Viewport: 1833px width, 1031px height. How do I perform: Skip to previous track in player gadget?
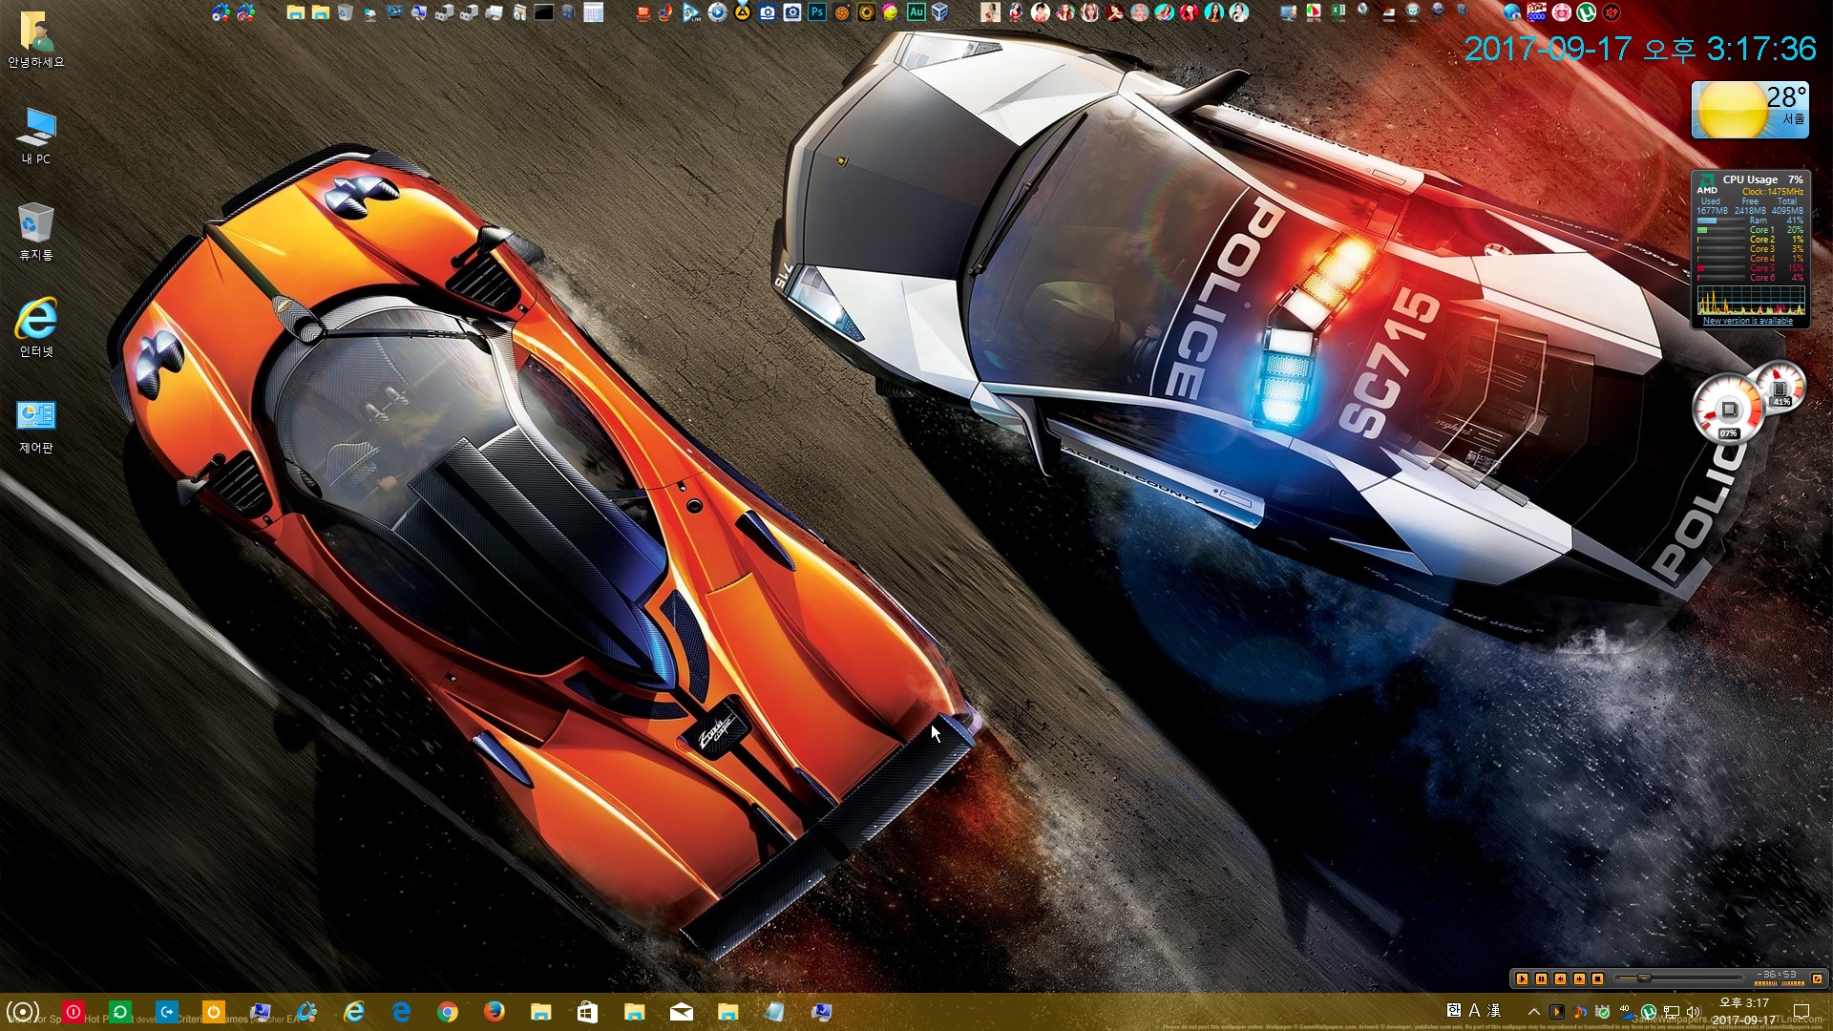[1560, 978]
